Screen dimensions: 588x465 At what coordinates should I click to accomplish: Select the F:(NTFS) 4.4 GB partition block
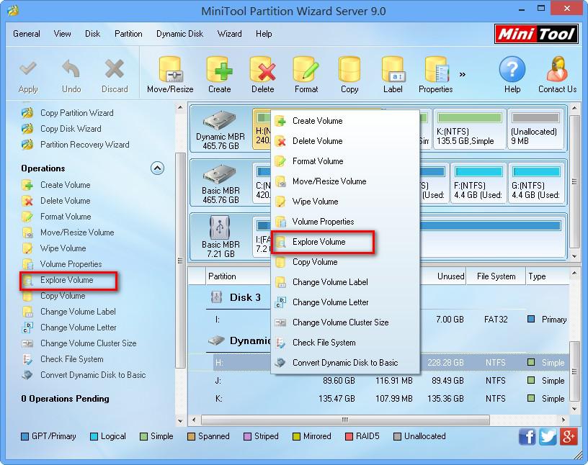click(478, 183)
